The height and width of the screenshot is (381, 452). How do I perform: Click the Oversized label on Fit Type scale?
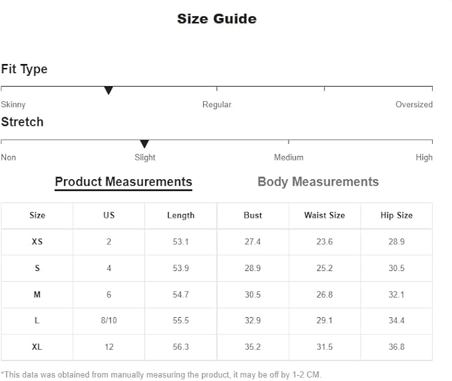pos(414,105)
